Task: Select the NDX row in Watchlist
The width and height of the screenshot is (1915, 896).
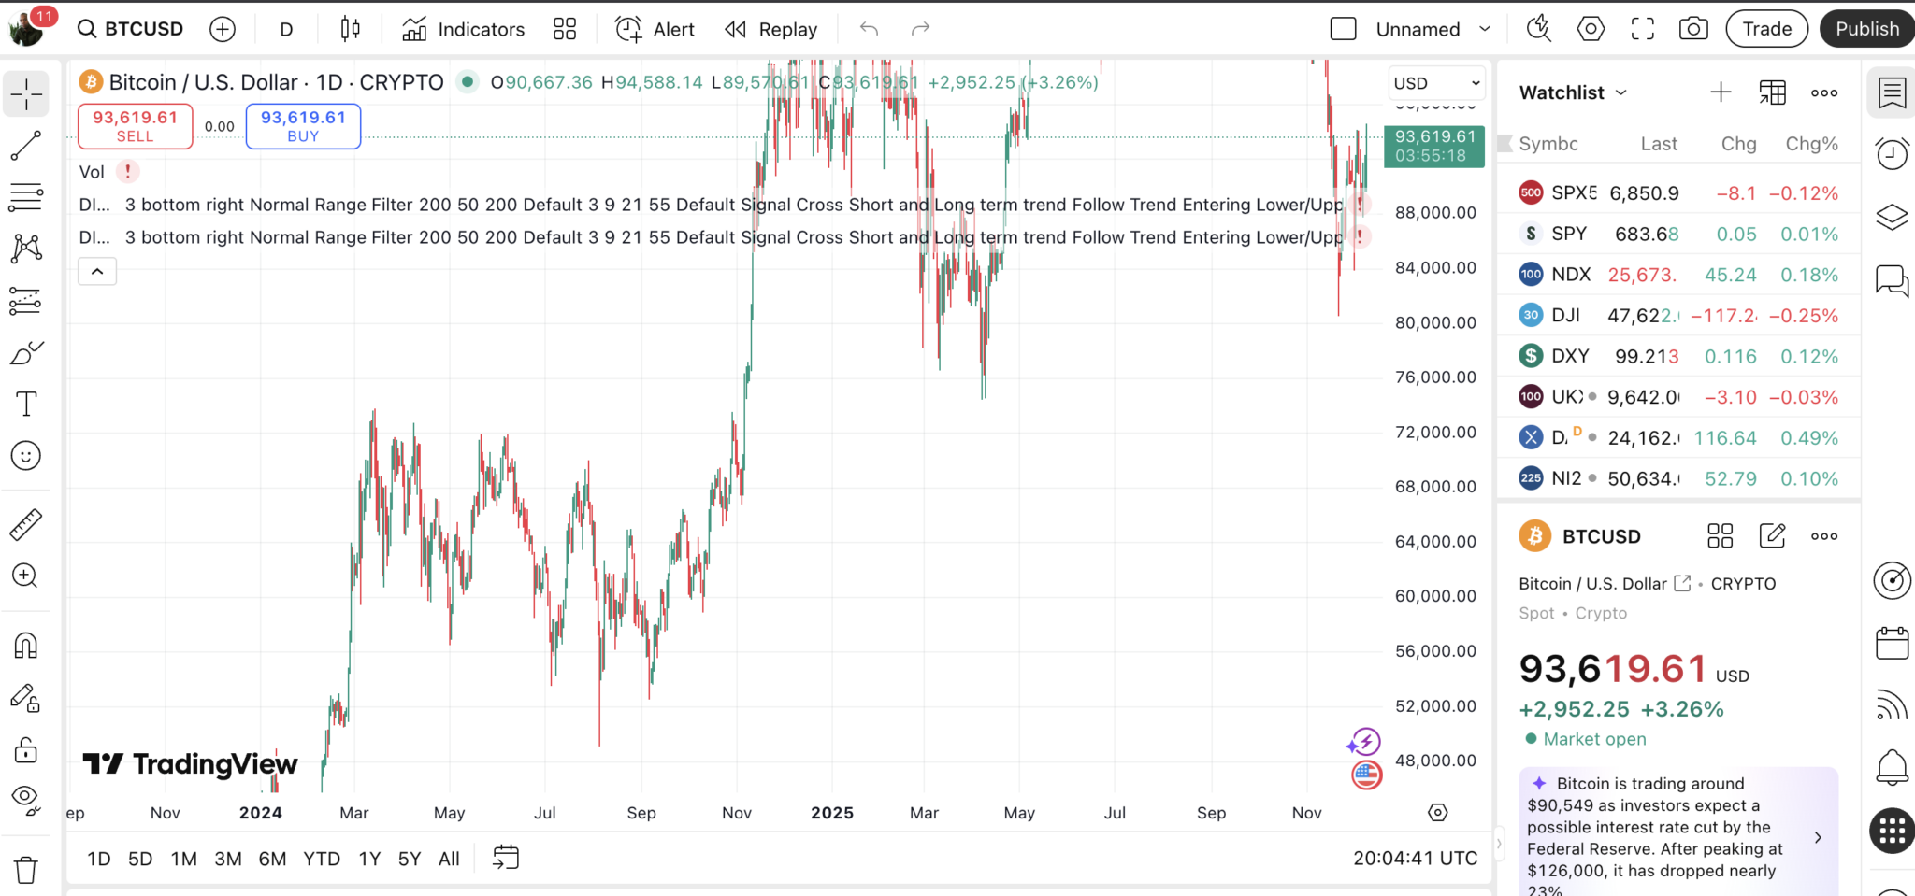Action: click(1679, 275)
